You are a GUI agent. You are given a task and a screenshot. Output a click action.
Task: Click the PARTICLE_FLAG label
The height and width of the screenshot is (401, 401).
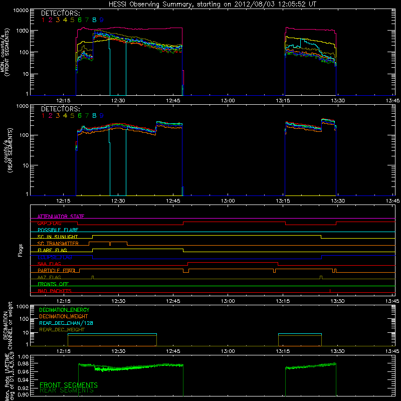[x=56, y=270]
